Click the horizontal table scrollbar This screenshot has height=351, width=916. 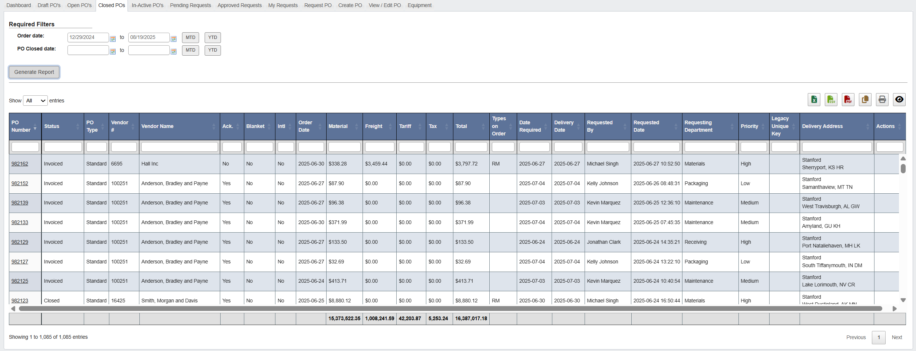click(x=450, y=309)
